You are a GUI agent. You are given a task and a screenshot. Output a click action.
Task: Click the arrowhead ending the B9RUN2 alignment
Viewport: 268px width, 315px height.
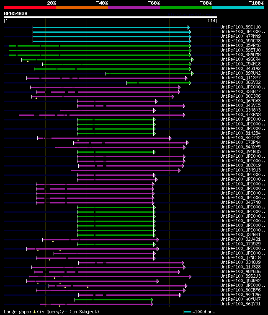[x=193, y=74]
